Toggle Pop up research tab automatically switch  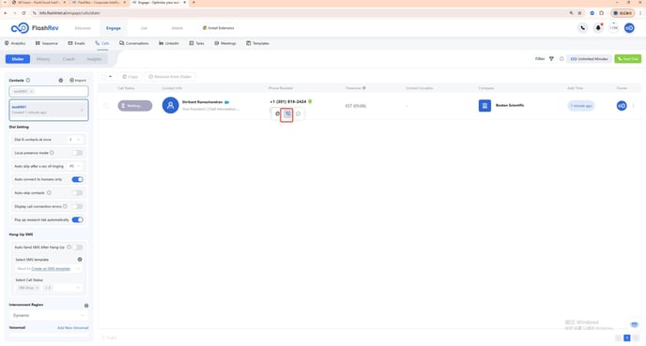(x=77, y=219)
